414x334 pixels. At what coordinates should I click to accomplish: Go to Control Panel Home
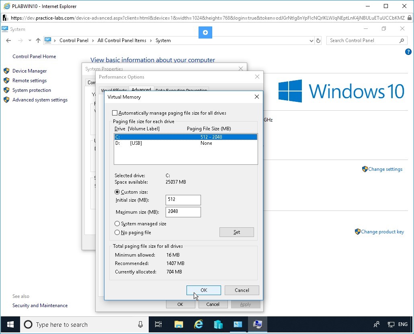34,57
